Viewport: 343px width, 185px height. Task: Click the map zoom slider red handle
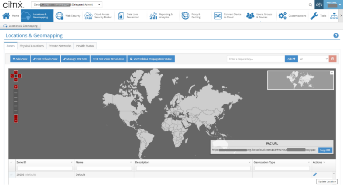pyautogui.click(x=16, y=116)
